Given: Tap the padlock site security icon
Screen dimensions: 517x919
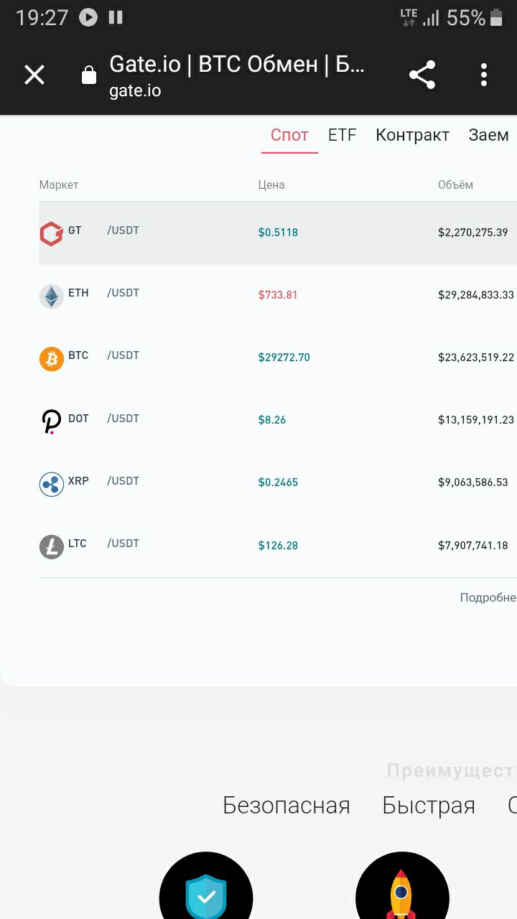Looking at the screenshot, I should [x=89, y=75].
